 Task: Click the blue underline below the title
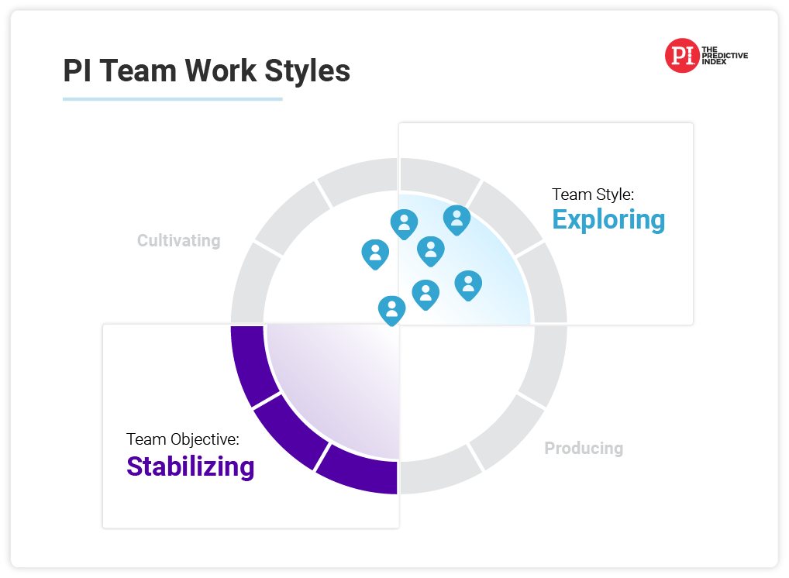click(173, 99)
